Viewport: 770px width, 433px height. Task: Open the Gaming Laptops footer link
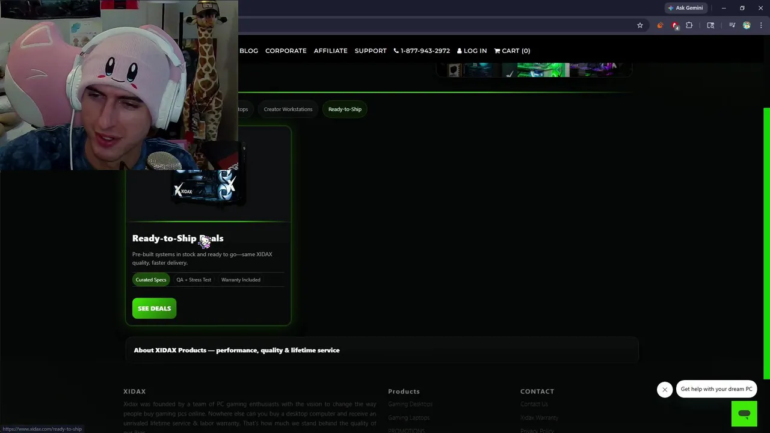tap(408, 417)
